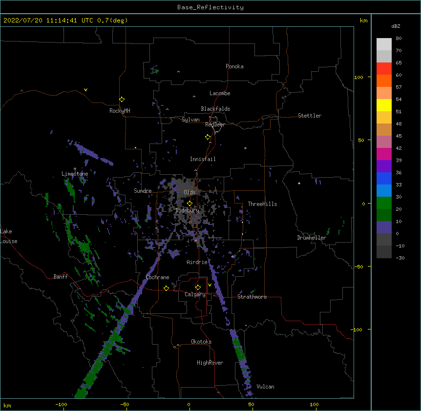The image size is (421, 411).
Task: Click the yellow diamond marker below Olds
Action: 189,204
